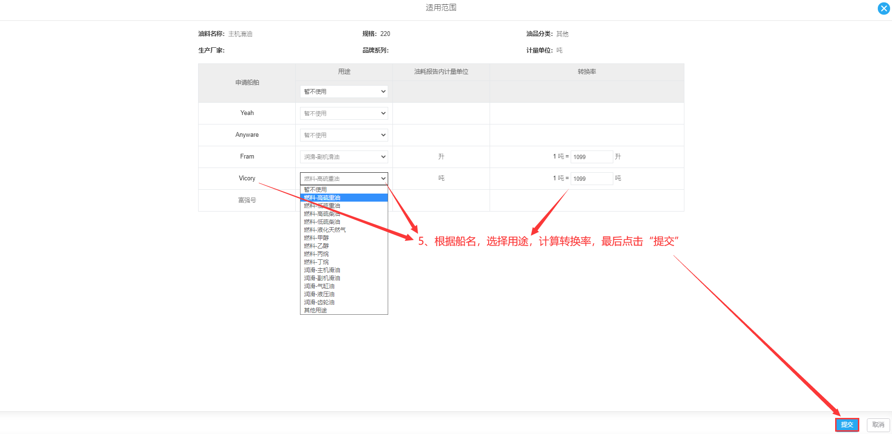Click the 转换率 column header
892x434 pixels.
(x=587, y=71)
